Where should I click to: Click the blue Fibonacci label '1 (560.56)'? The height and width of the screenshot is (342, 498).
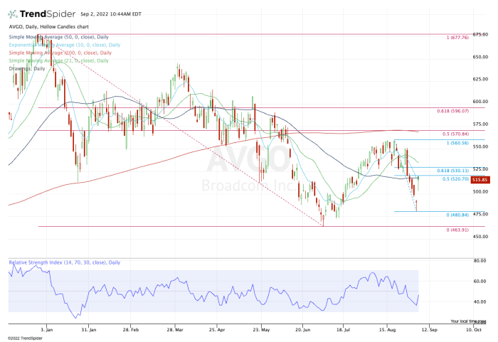point(457,143)
